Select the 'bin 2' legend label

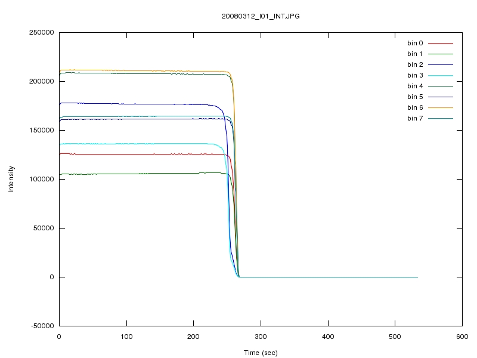pos(415,64)
